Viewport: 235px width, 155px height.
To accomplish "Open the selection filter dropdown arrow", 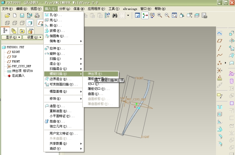I will pyautogui.click(x=128, y=15).
